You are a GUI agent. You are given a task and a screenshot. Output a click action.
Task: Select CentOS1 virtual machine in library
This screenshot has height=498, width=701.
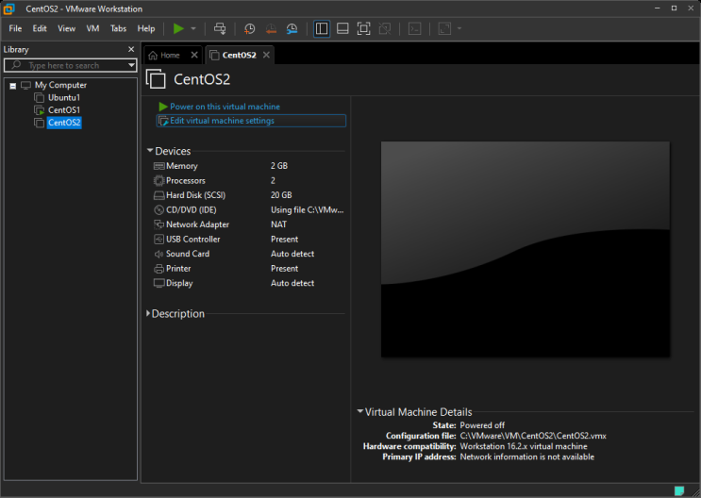64,110
